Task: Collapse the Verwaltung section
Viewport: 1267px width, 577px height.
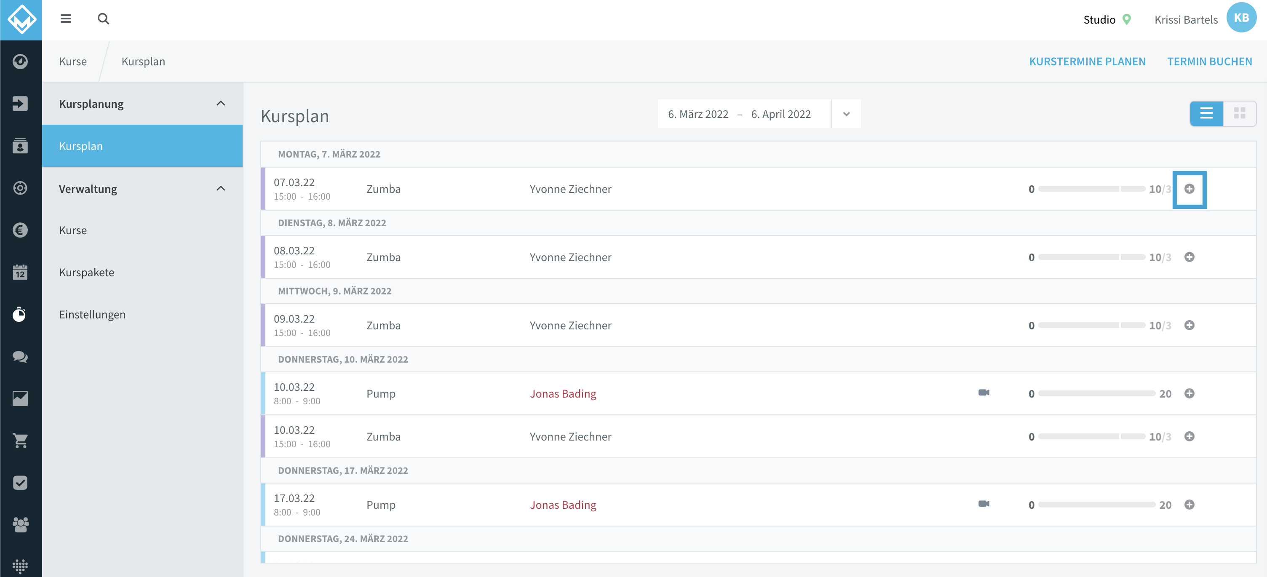Action: point(221,188)
